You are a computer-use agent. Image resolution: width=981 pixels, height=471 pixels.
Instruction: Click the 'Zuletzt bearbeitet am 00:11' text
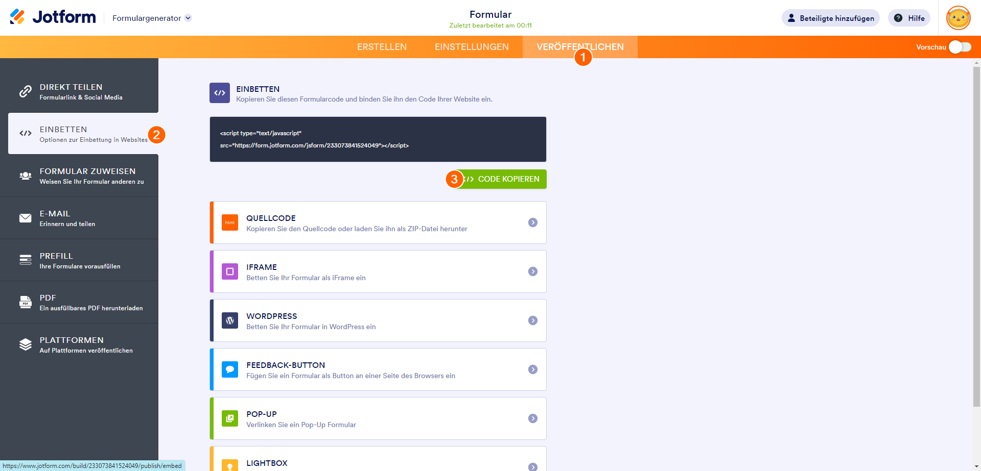click(491, 26)
